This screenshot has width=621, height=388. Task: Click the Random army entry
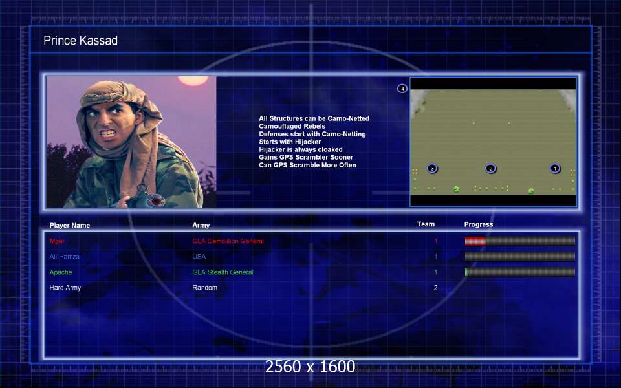pyautogui.click(x=205, y=288)
